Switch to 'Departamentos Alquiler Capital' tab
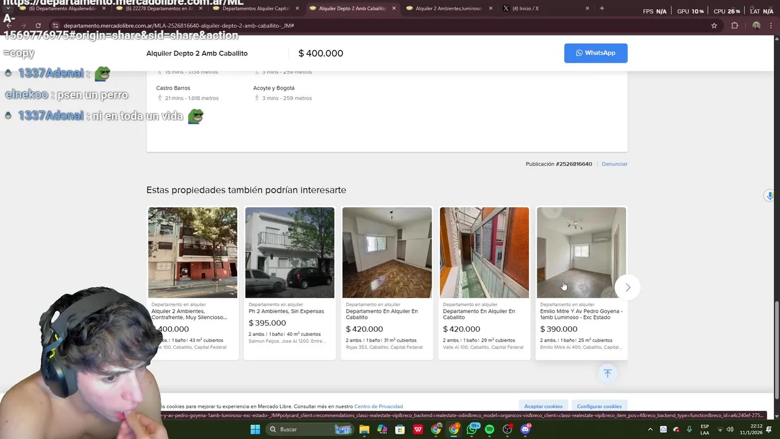 pyautogui.click(x=256, y=9)
